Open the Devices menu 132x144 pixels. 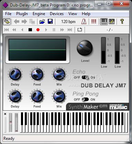57,14
